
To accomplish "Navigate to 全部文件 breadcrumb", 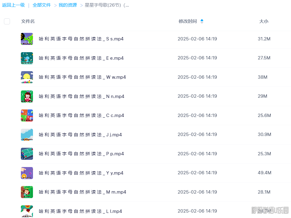I will click(x=42, y=5).
